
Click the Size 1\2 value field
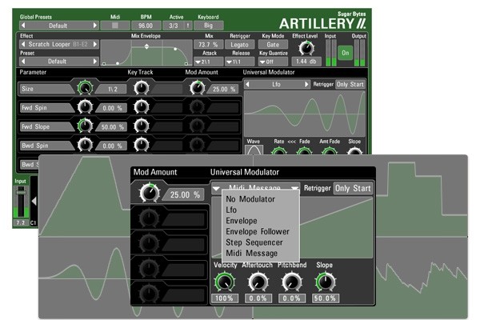112,89
